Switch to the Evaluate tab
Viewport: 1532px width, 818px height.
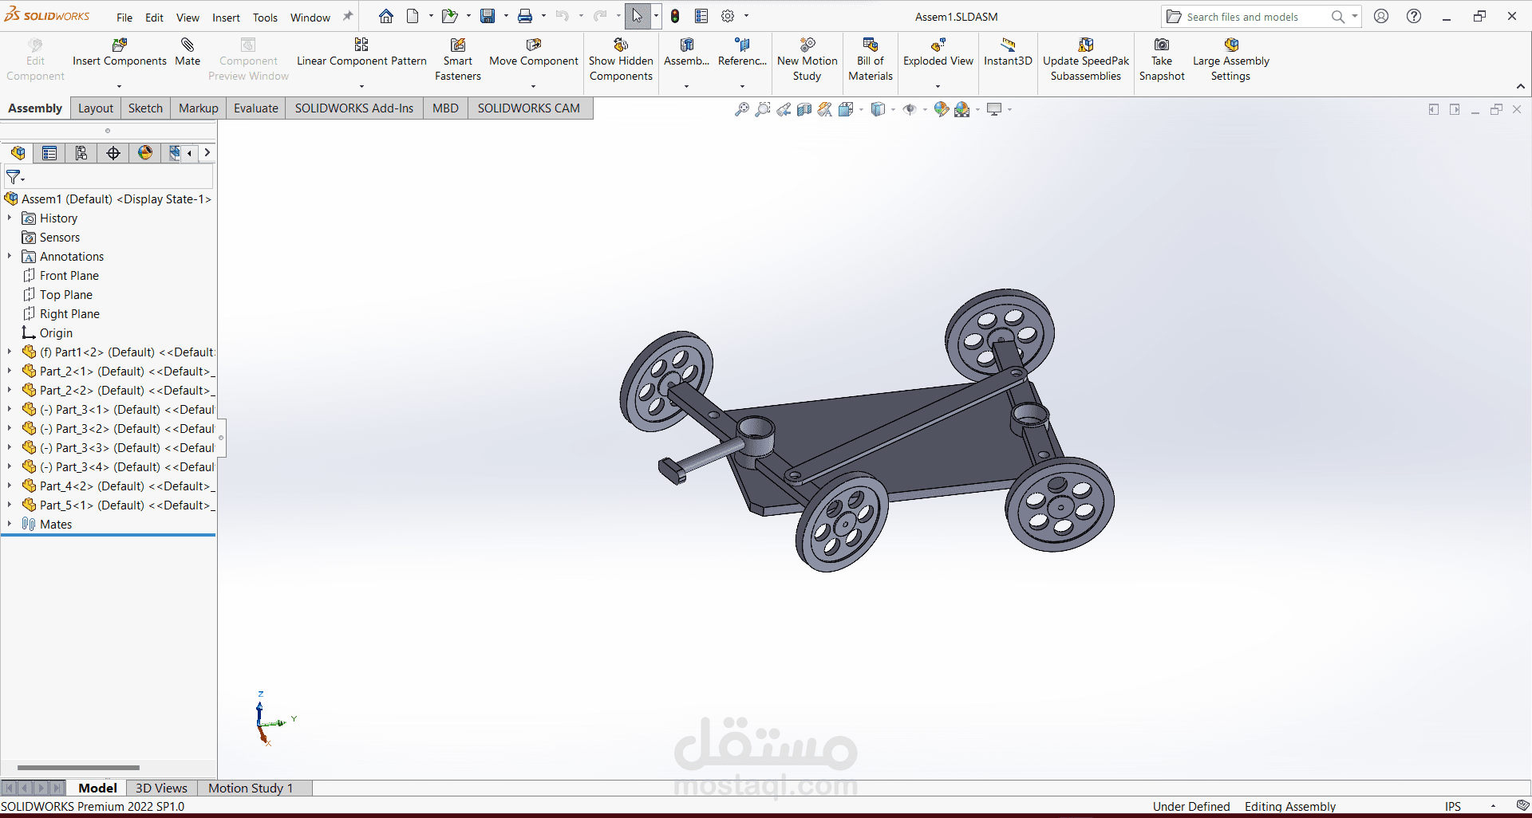[x=255, y=108]
